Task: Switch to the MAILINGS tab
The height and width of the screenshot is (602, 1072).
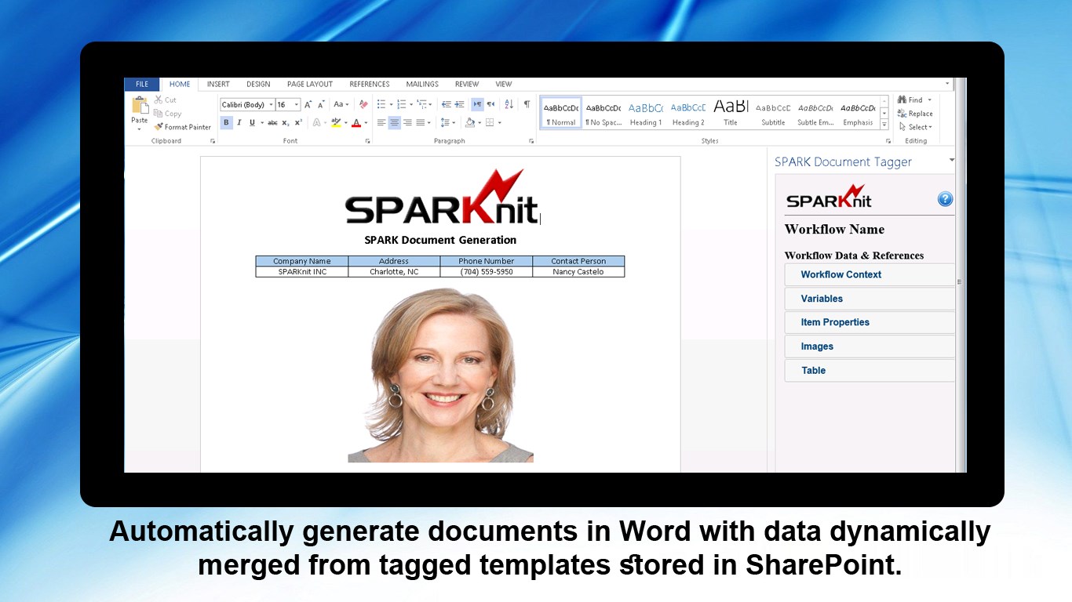Action: (x=422, y=85)
